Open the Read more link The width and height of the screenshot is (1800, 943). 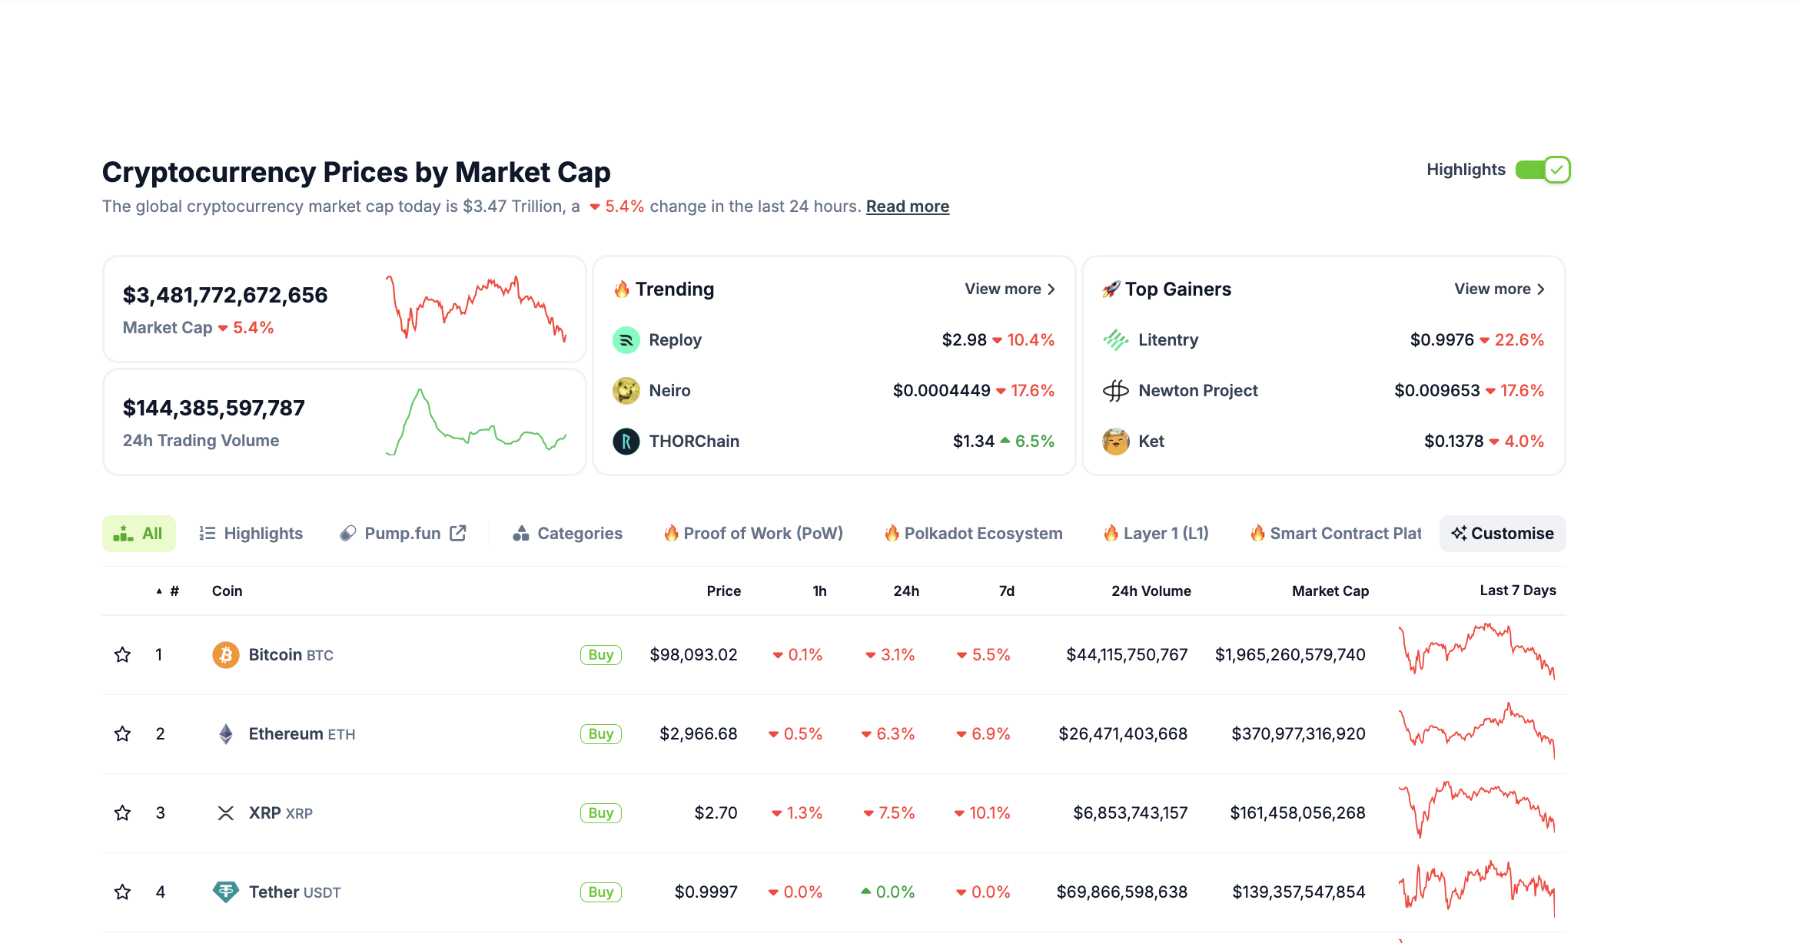pyautogui.click(x=907, y=207)
